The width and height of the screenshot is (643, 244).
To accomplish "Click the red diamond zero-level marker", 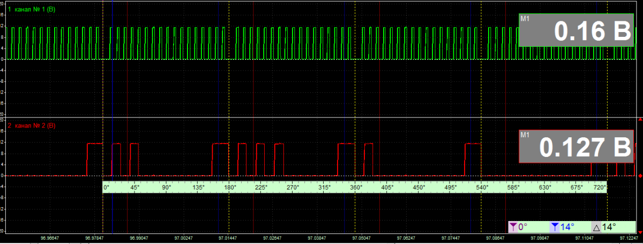I will (x=640, y=176).
